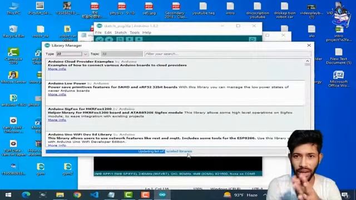Open Topic dropdown in Library Manager
The height and width of the screenshot is (200, 356).
(122, 54)
